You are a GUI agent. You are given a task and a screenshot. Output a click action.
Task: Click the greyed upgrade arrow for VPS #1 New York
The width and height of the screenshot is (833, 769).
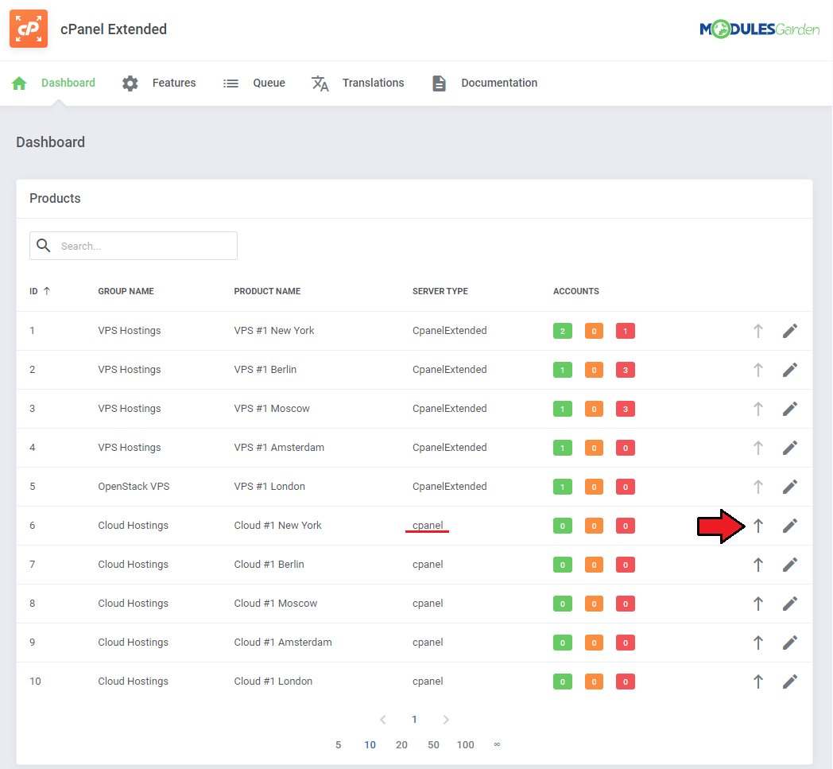coord(758,331)
